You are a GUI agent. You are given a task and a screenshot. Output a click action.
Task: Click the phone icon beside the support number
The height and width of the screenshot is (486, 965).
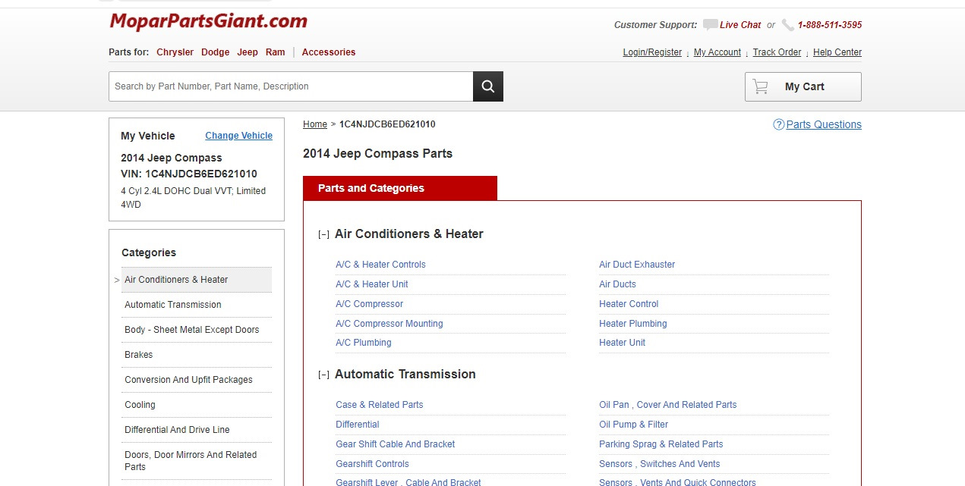click(788, 25)
